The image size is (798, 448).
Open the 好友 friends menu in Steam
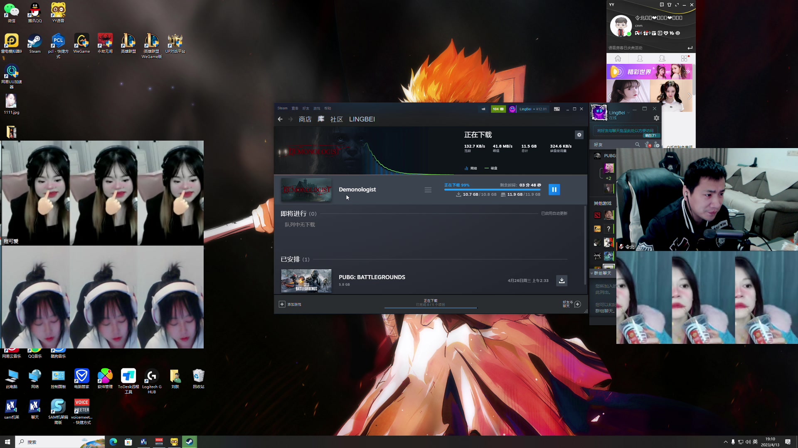(x=306, y=108)
